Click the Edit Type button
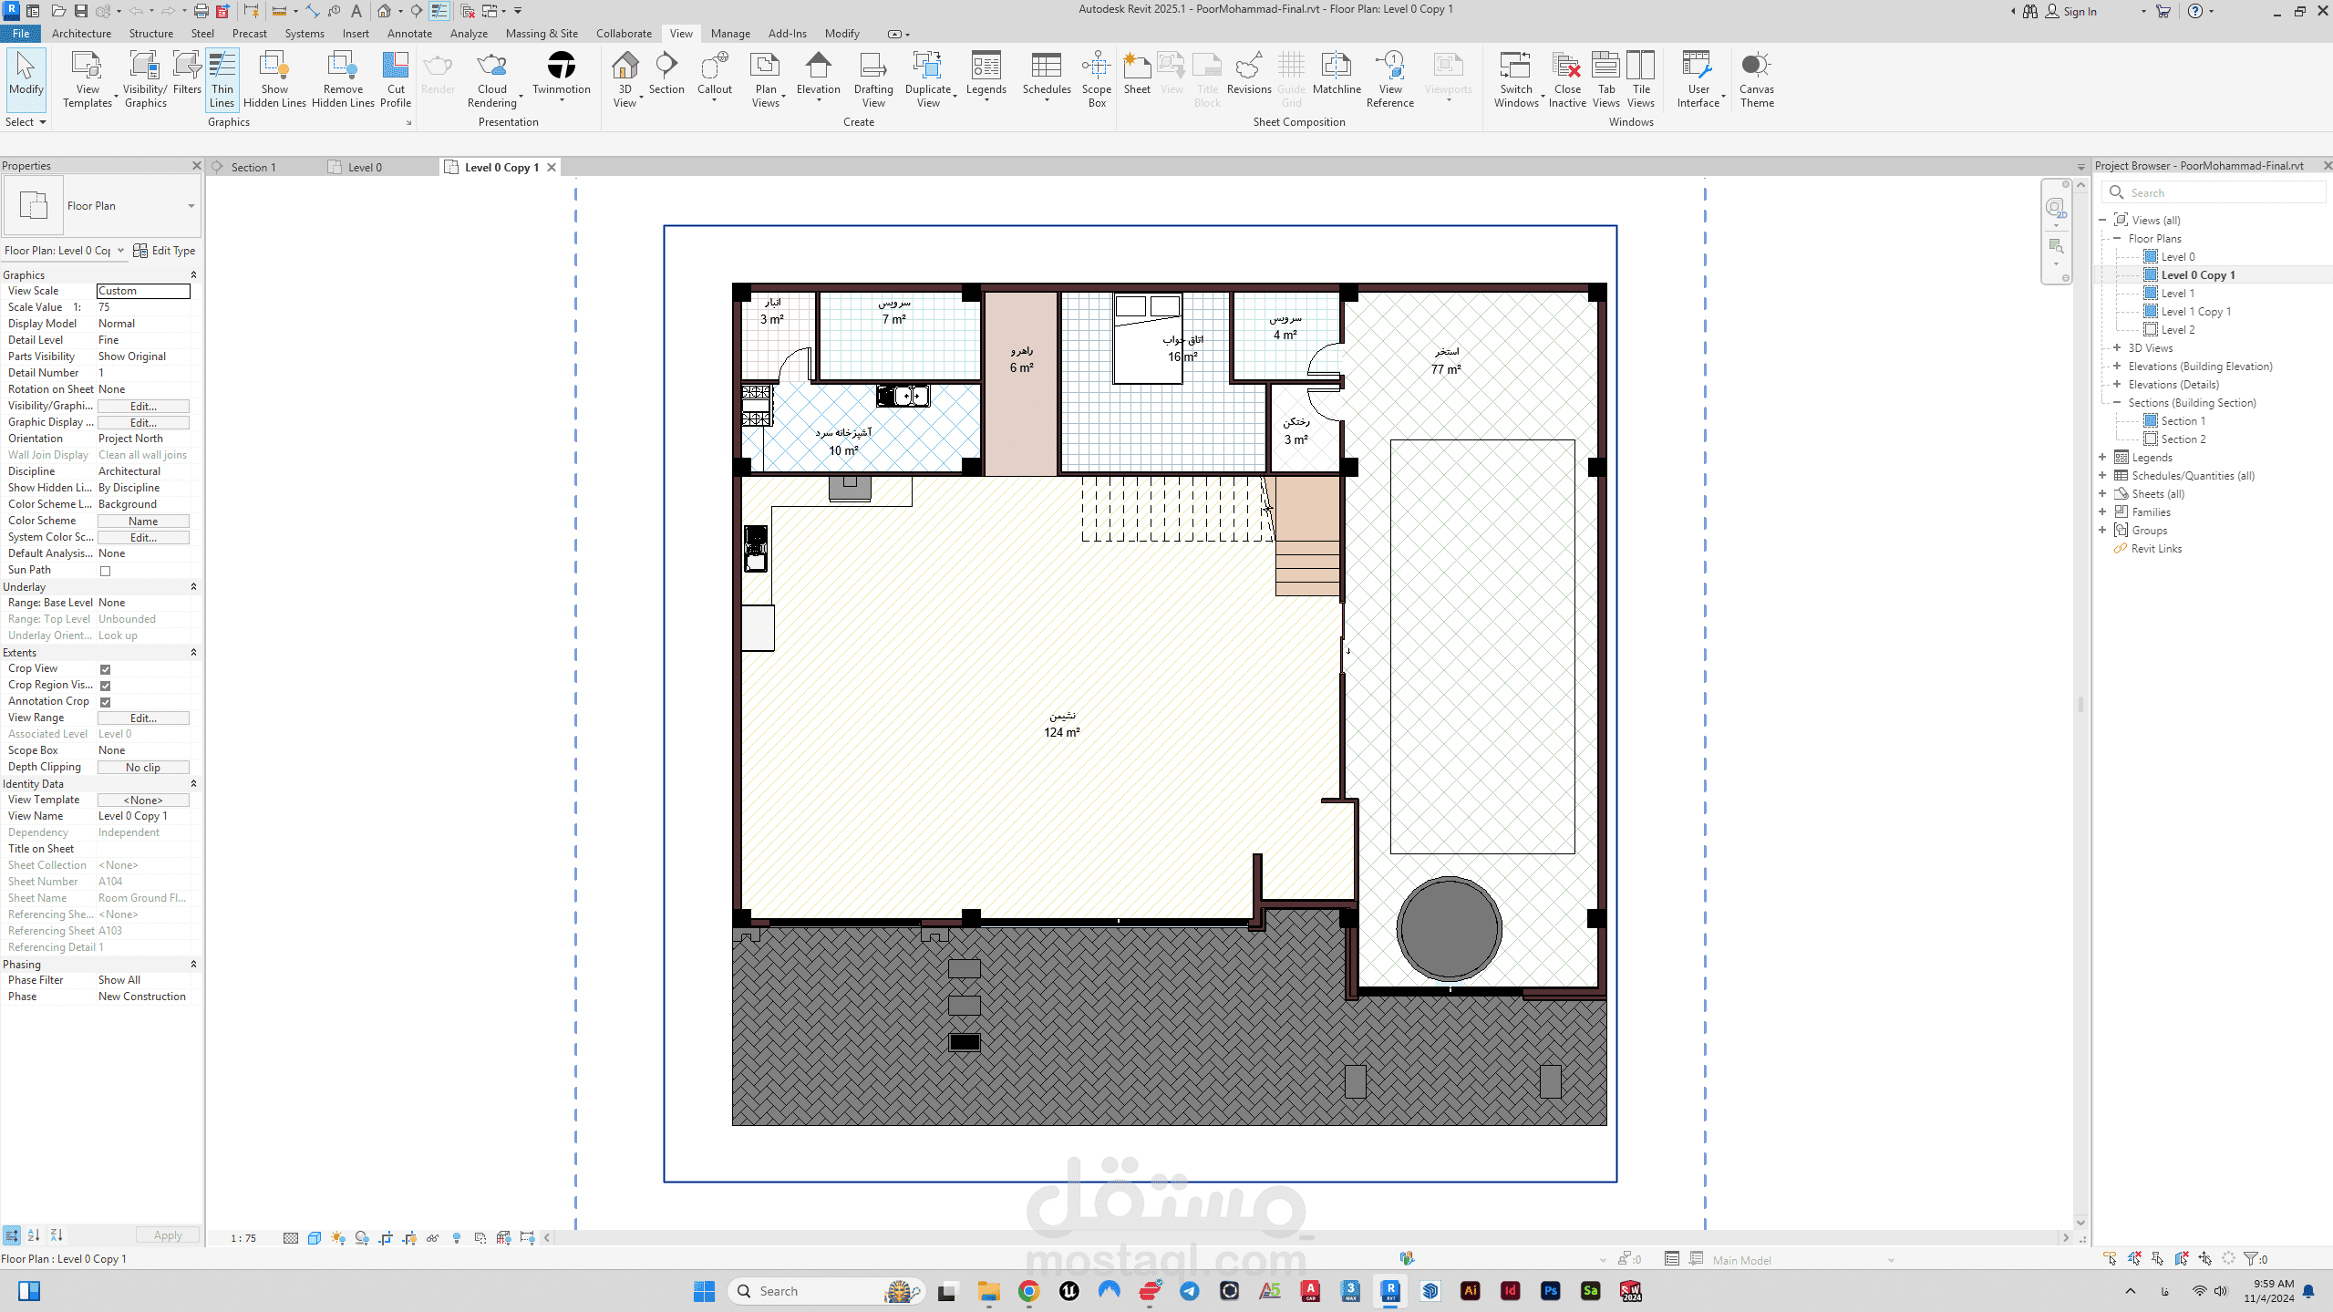The height and width of the screenshot is (1312, 2333). click(x=164, y=251)
